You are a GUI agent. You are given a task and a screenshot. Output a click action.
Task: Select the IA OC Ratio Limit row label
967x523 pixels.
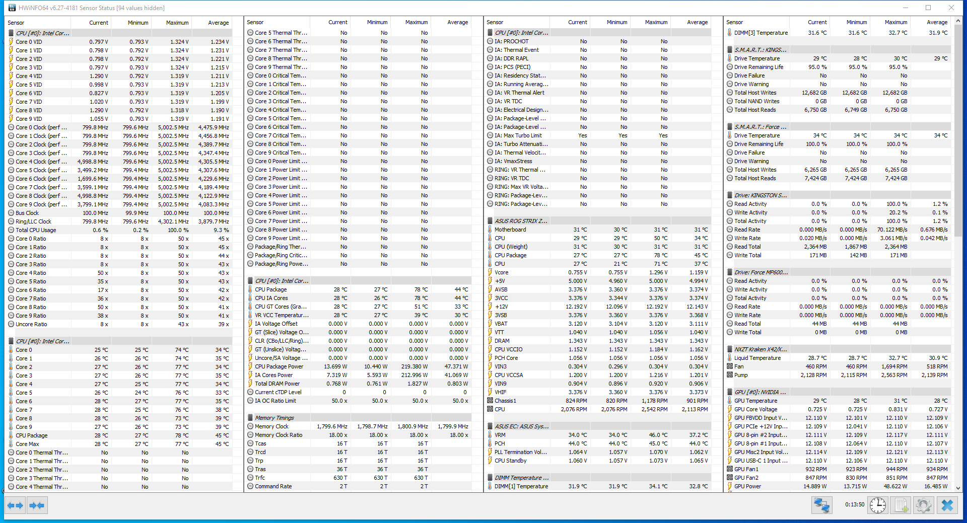275,401
